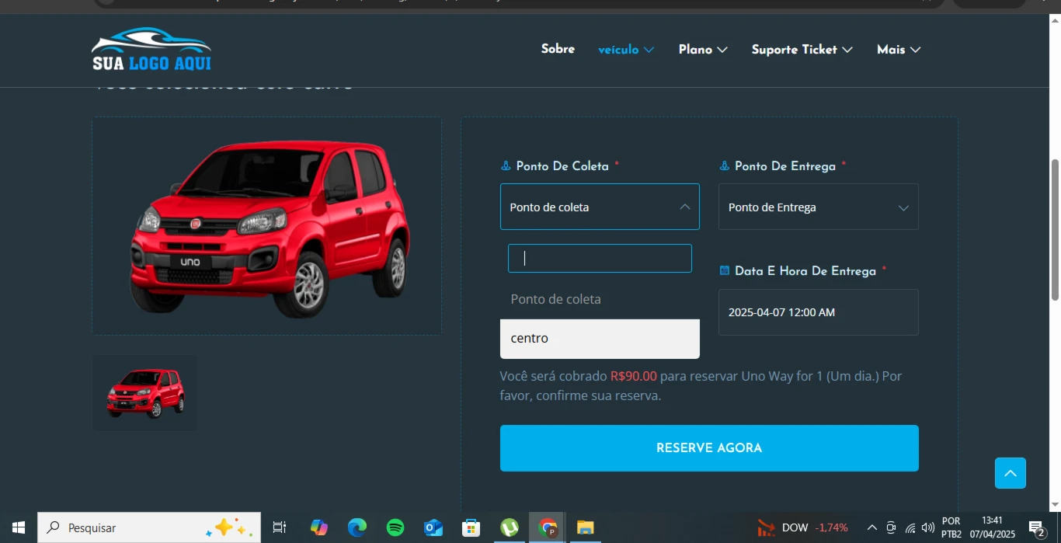Screen dimensions: 1061x543
Task: Click the DOW stock widget
Action: click(x=802, y=527)
